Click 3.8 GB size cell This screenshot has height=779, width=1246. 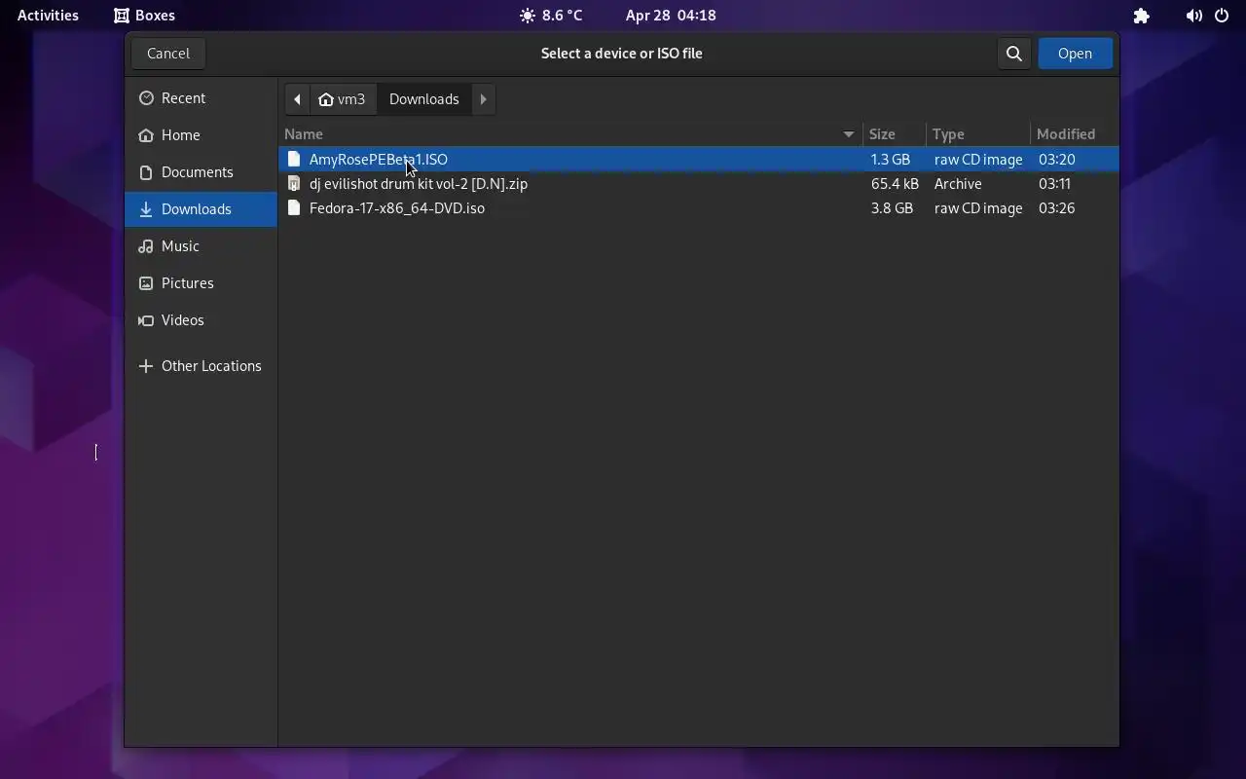[892, 208]
